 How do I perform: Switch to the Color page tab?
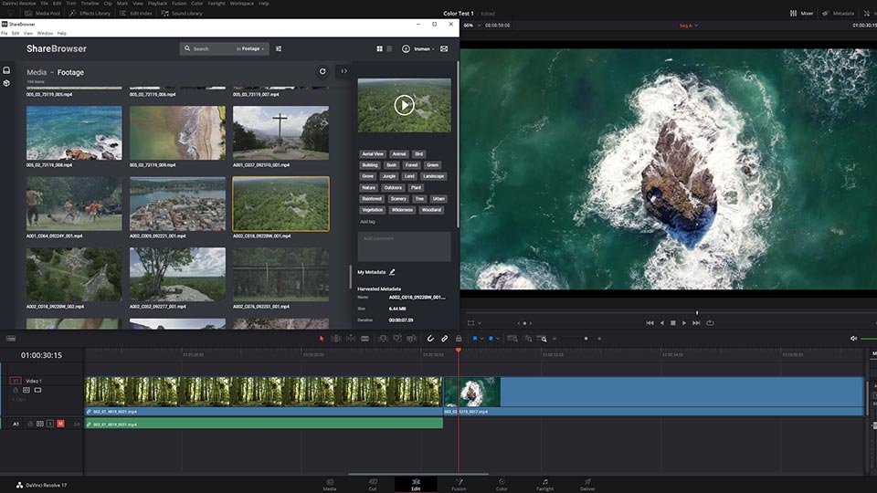502,484
